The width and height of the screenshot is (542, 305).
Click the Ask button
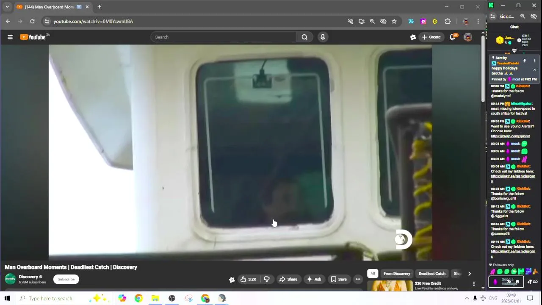(314, 279)
